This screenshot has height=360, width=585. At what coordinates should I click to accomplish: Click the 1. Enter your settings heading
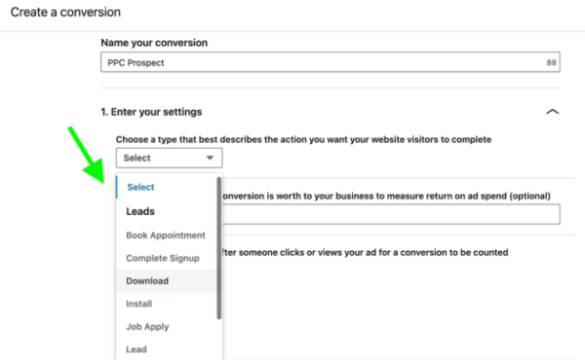point(151,112)
